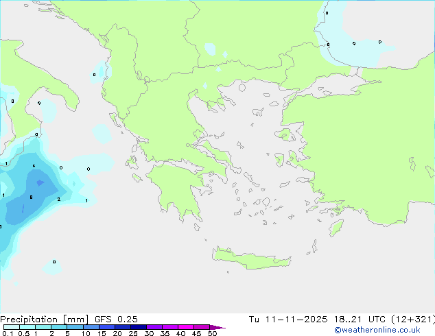The width and height of the screenshot is (435, 336).
Task: Click the '0.5' legend scale label
Action: click(24, 333)
